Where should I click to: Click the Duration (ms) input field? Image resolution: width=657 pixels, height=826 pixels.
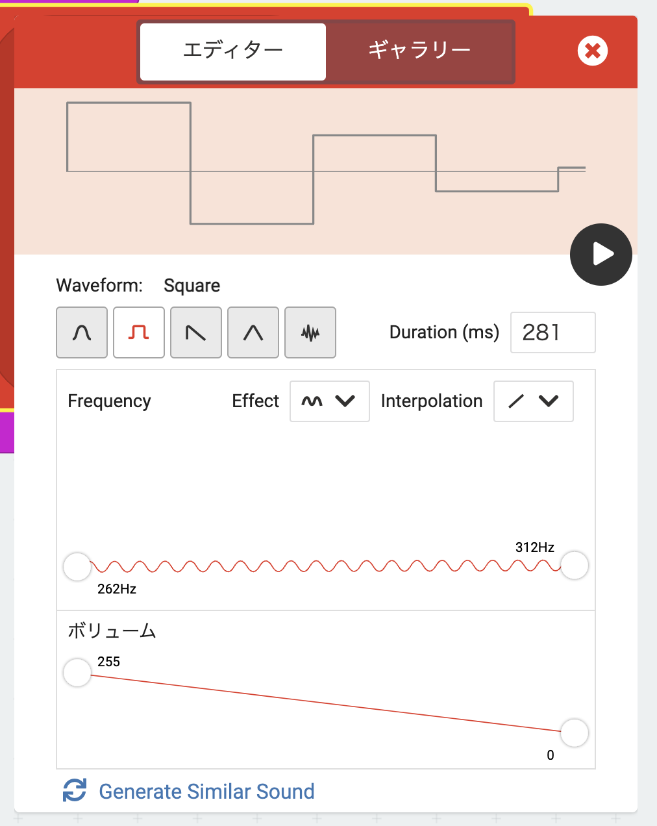pyautogui.click(x=552, y=332)
